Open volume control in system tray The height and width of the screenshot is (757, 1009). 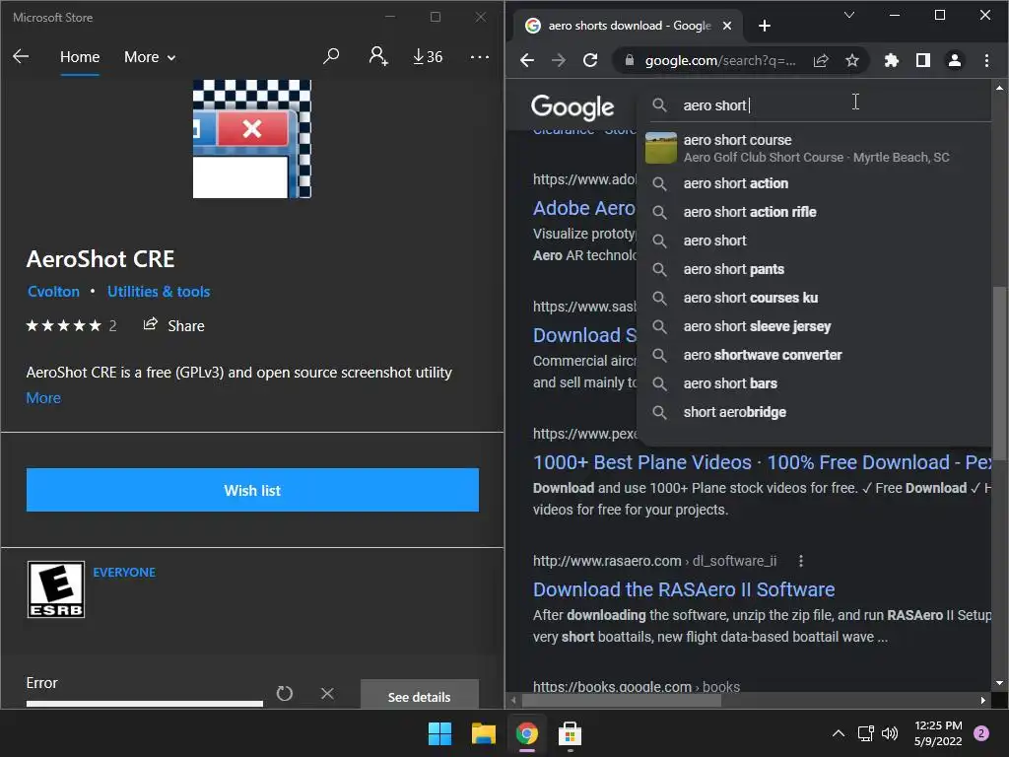(890, 733)
